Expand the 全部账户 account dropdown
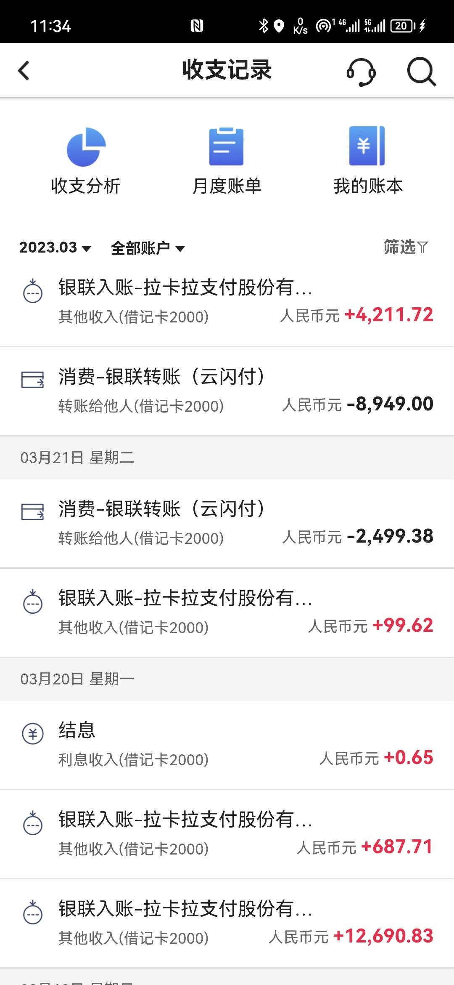 pyautogui.click(x=148, y=248)
